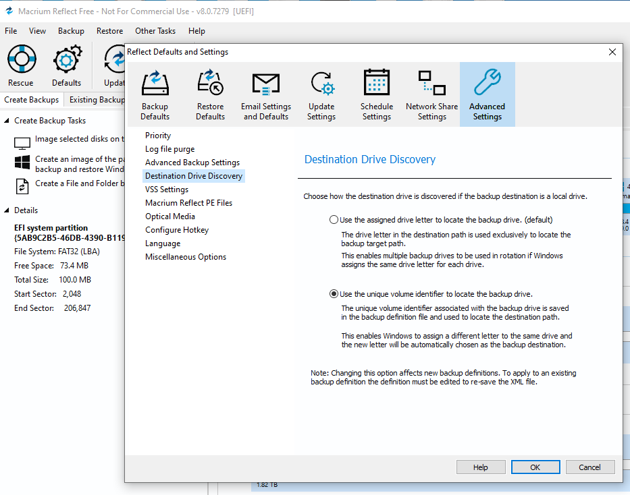Select unique volume identifier radio option
This screenshot has width=630, height=495.
point(334,294)
